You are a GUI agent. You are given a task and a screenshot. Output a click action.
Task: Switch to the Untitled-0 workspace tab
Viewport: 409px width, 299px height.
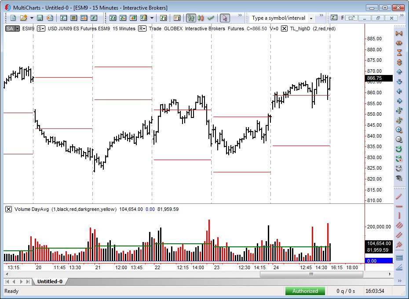[x=50, y=281]
